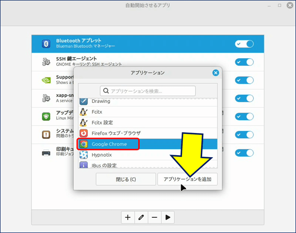Screen dimensions: 296x233
Task: Click the Bluetooth applet icon
Action: click(46, 44)
